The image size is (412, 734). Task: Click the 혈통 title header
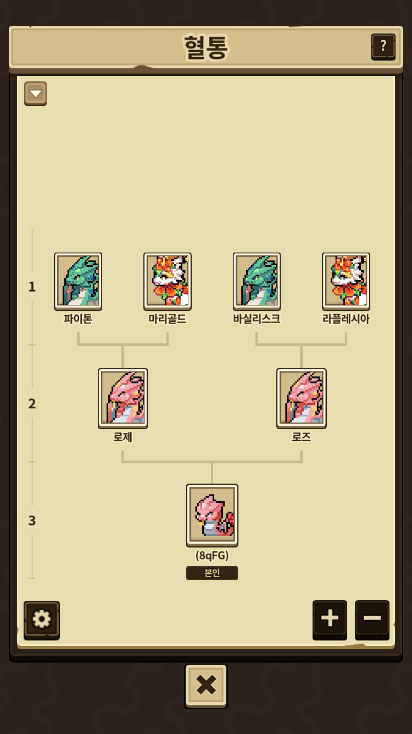206,47
